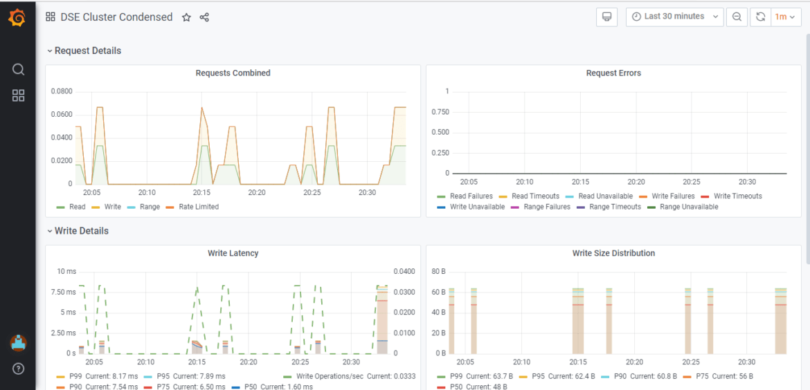Viewport: 810px width, 390px height.
Task: Switch to TV cycle view mode
Action: [x=606, y=17]
